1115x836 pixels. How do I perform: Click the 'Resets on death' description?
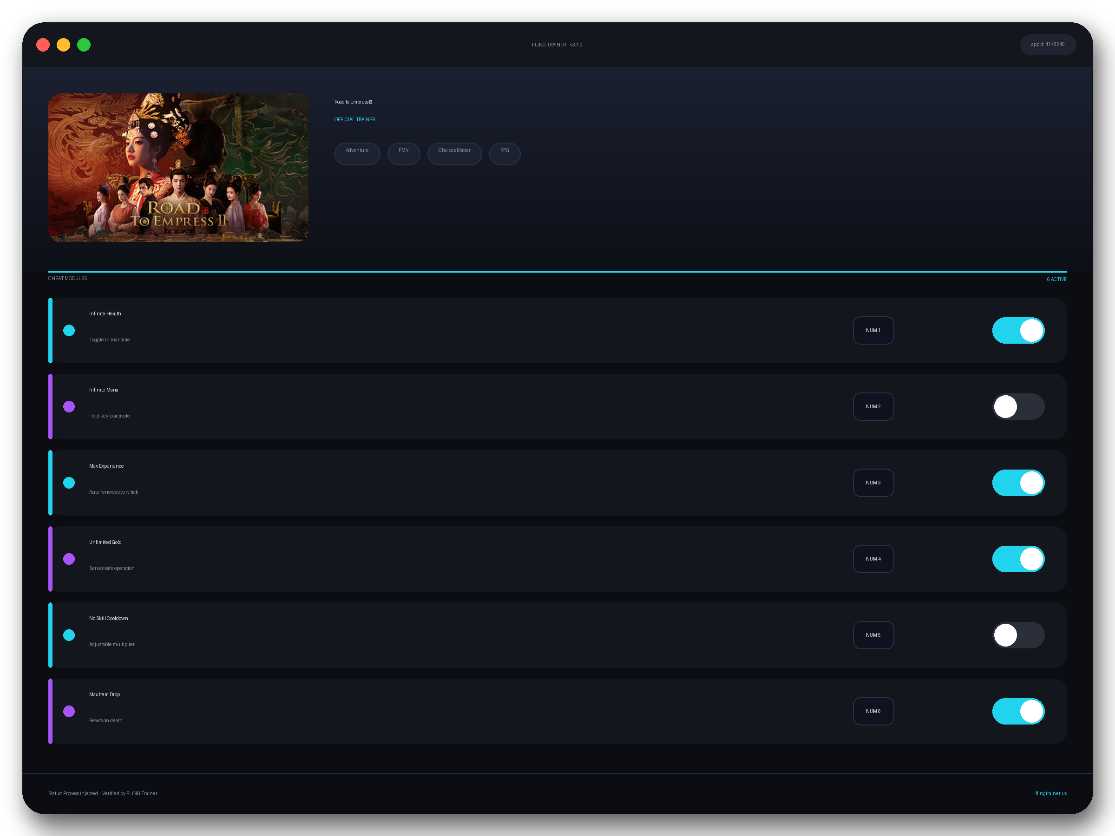pos(106,721)
